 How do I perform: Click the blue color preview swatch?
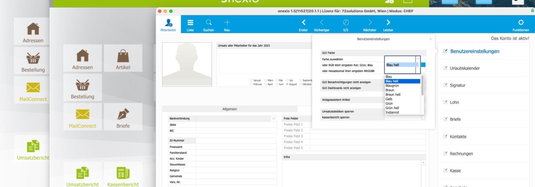(423, 65)
